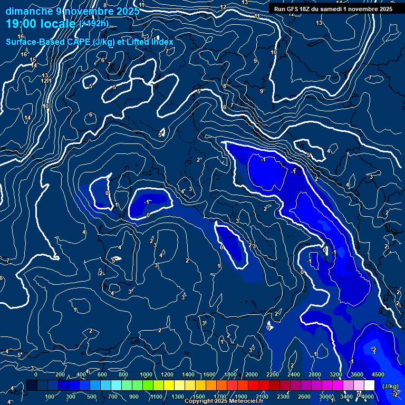
Task: Click the '2800' legend value
Action: click(x=315, y=374)
